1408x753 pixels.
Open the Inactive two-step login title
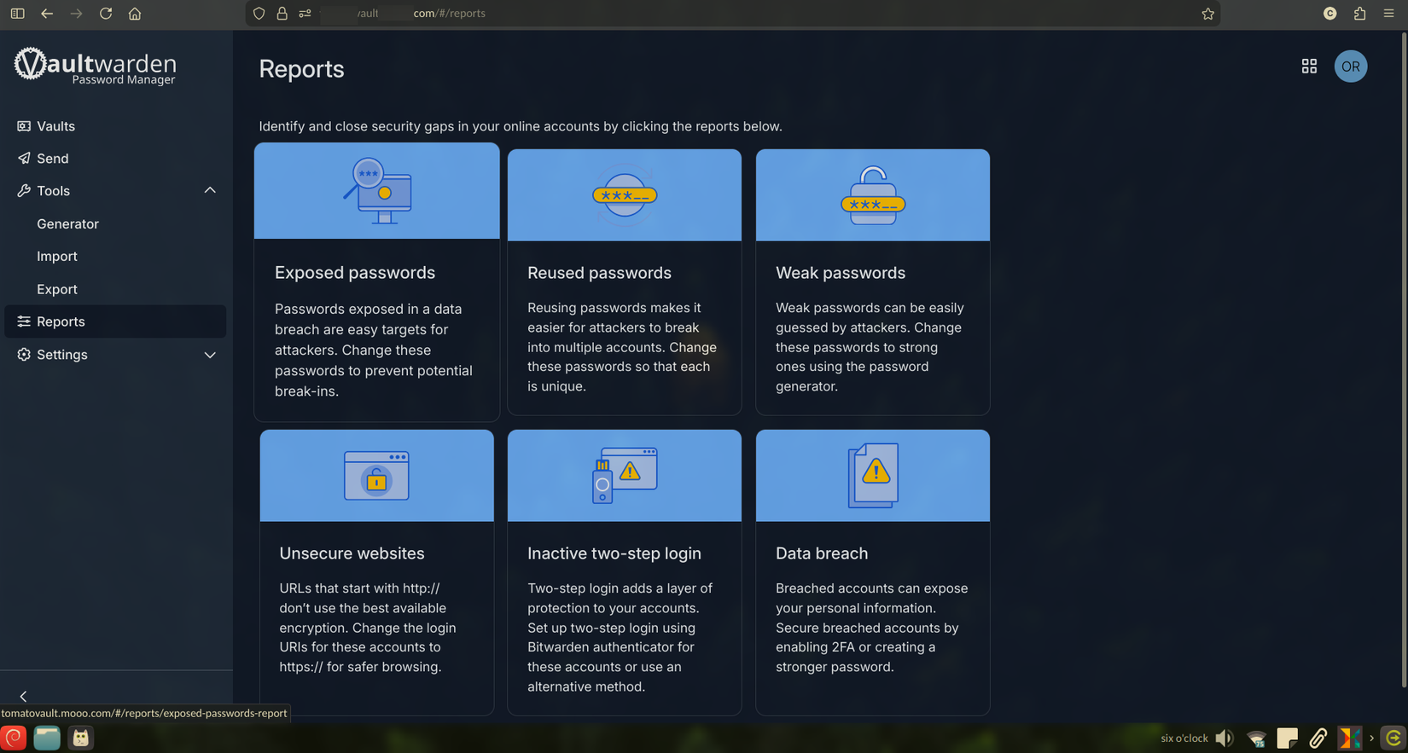614,553
